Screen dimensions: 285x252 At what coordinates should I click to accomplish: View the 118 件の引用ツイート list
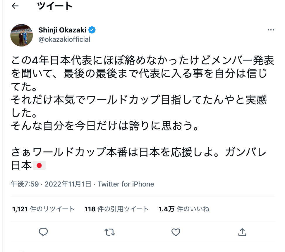click(x=116, y=209)
